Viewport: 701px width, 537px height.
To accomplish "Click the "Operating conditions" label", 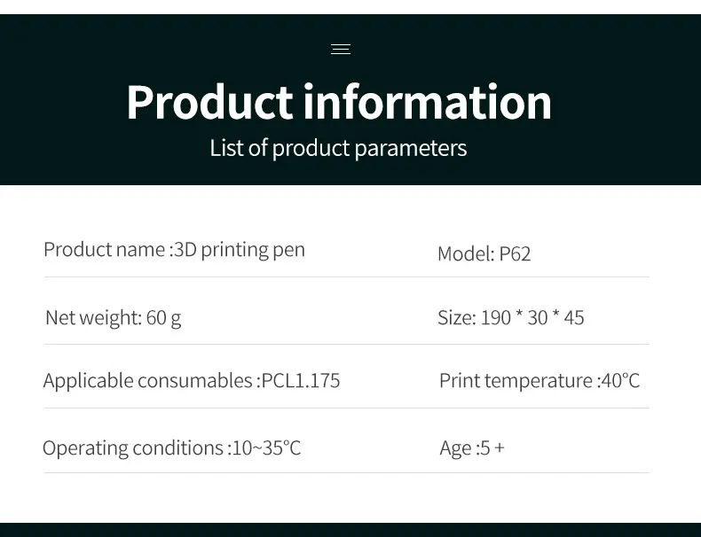I will (132, 448).
